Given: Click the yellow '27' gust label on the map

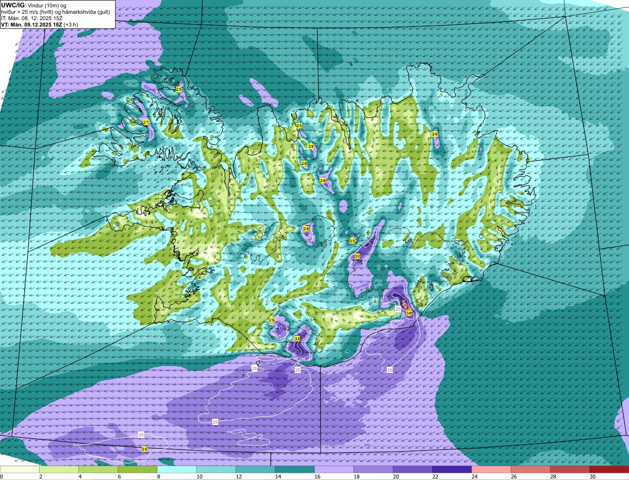Looking at the screenshot, I should [x=145, y=122].
